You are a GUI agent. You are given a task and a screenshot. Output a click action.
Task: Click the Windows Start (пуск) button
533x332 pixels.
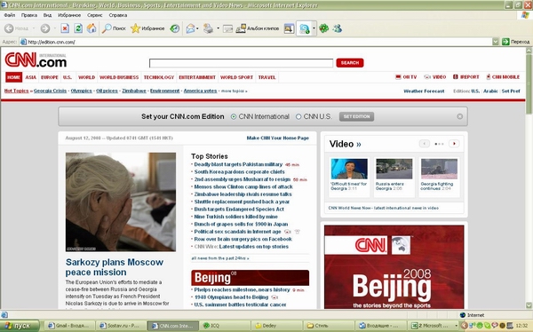[20, 326]
